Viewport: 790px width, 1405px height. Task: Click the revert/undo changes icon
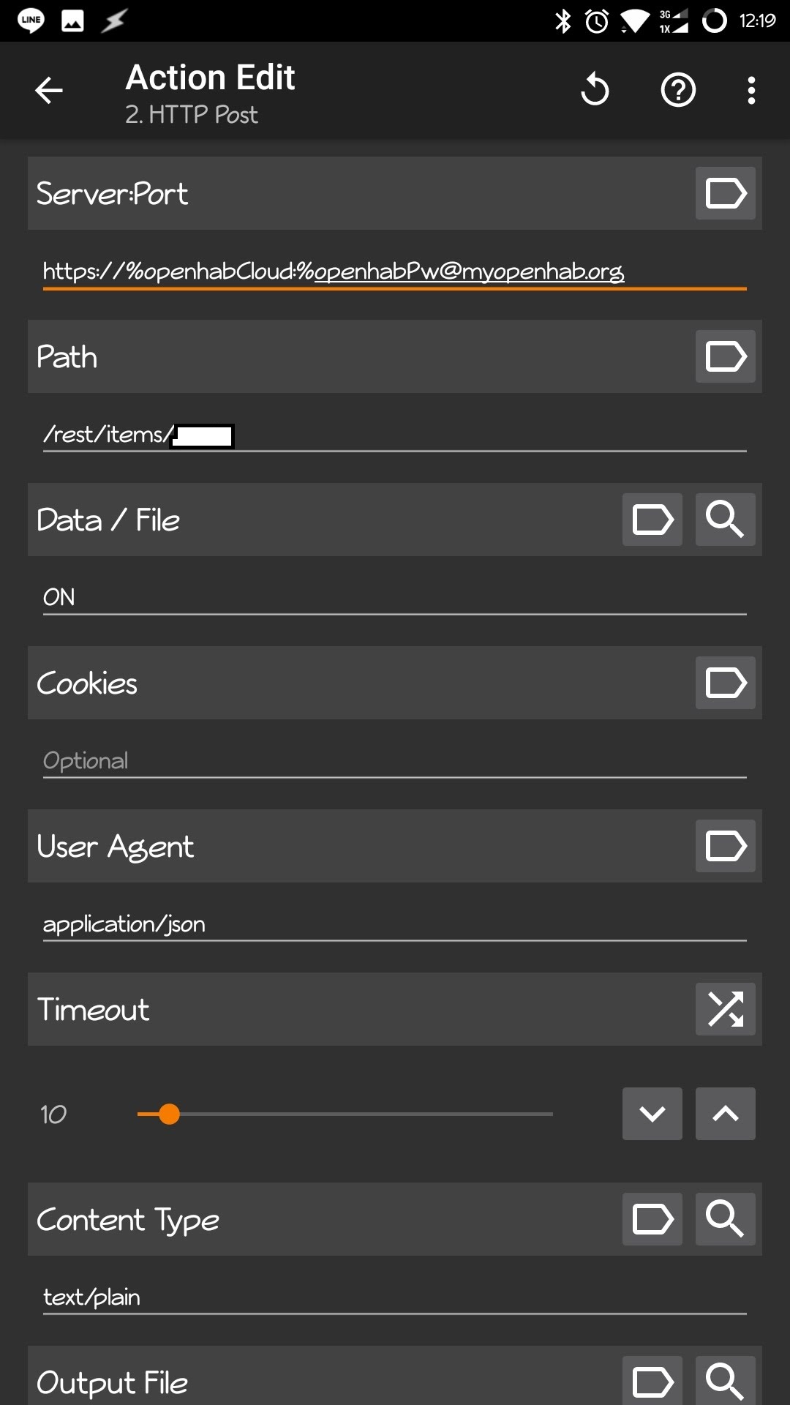595,90
